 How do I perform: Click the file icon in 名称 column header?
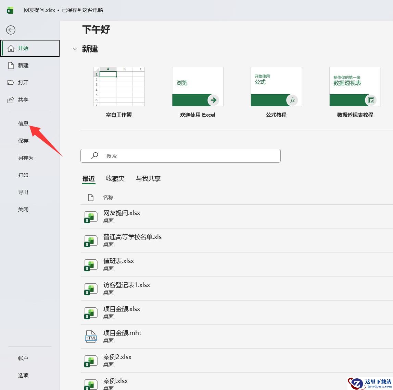point(91,198)
